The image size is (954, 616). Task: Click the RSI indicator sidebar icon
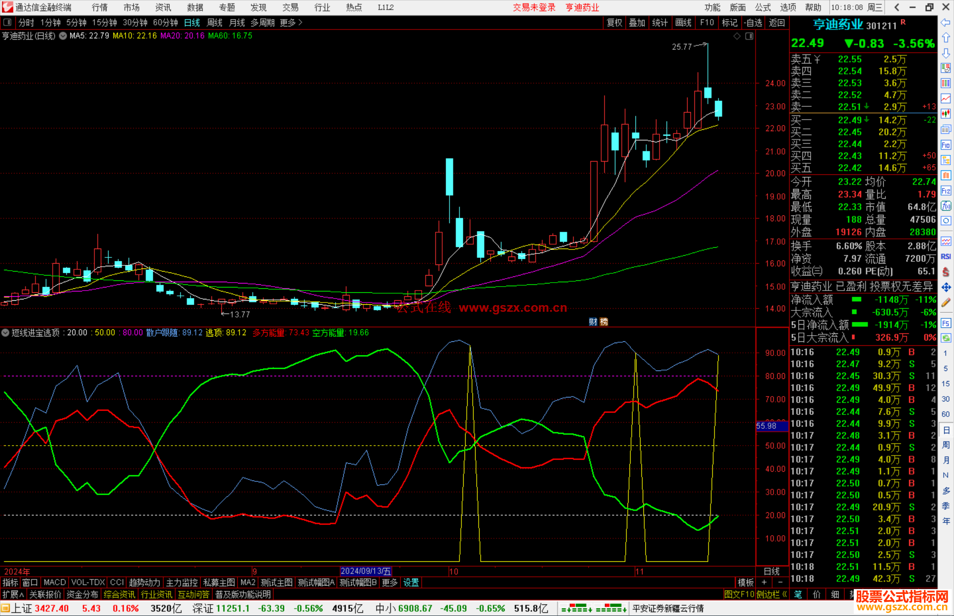tap(946, 257)
